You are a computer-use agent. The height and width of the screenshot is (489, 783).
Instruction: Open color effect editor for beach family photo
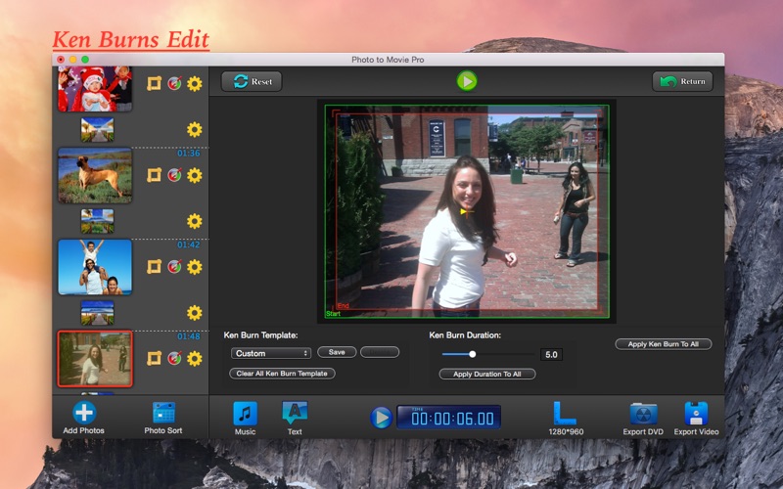(174, 266)
